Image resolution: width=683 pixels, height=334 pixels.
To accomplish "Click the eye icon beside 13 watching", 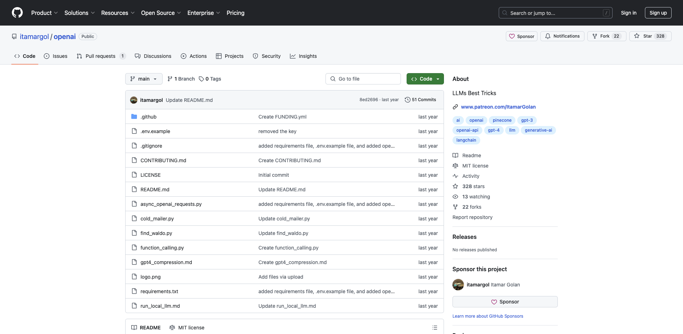I will pyautogui.click(x=455, y=197).
